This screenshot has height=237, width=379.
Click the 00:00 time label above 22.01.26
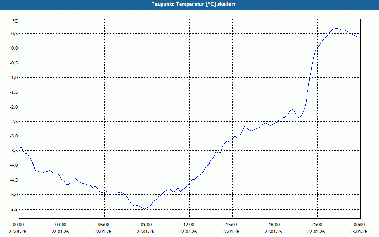tap(19, 225)
